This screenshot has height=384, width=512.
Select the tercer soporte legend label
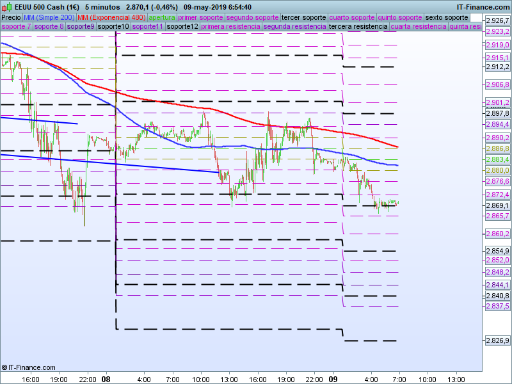pyautogui.click(x=304, y=17)
